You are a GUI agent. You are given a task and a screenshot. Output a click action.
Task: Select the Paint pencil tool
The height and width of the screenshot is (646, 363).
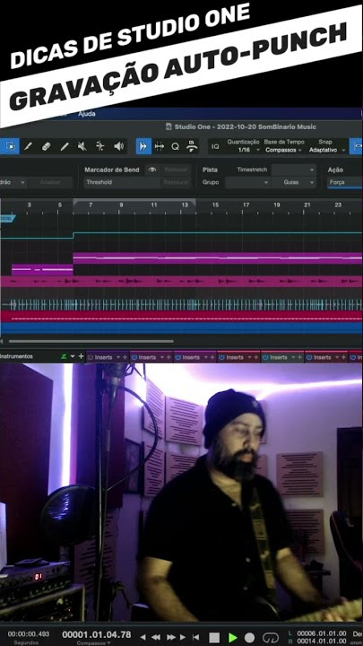[28, 146]
